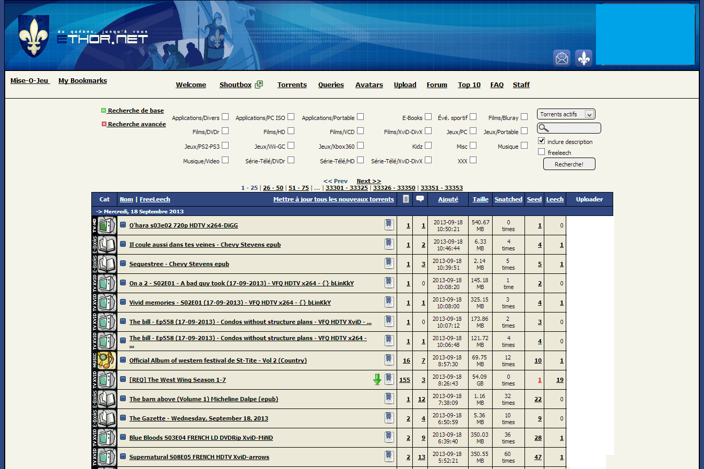Open the Torrents menu

click(292, 85)
